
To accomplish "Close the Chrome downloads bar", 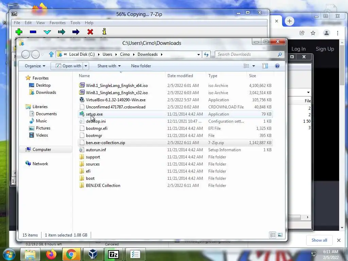I will pos(339,240).
